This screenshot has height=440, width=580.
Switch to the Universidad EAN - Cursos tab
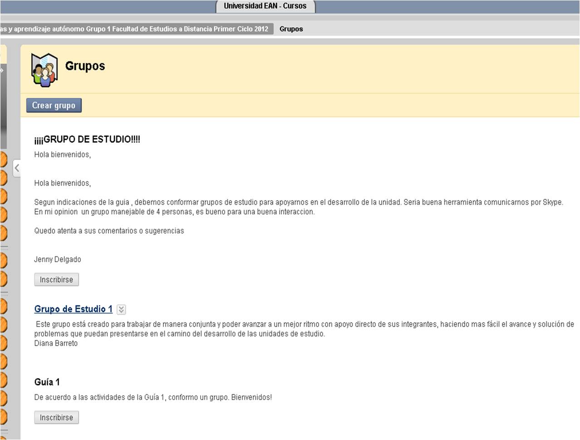coord(265,6)
